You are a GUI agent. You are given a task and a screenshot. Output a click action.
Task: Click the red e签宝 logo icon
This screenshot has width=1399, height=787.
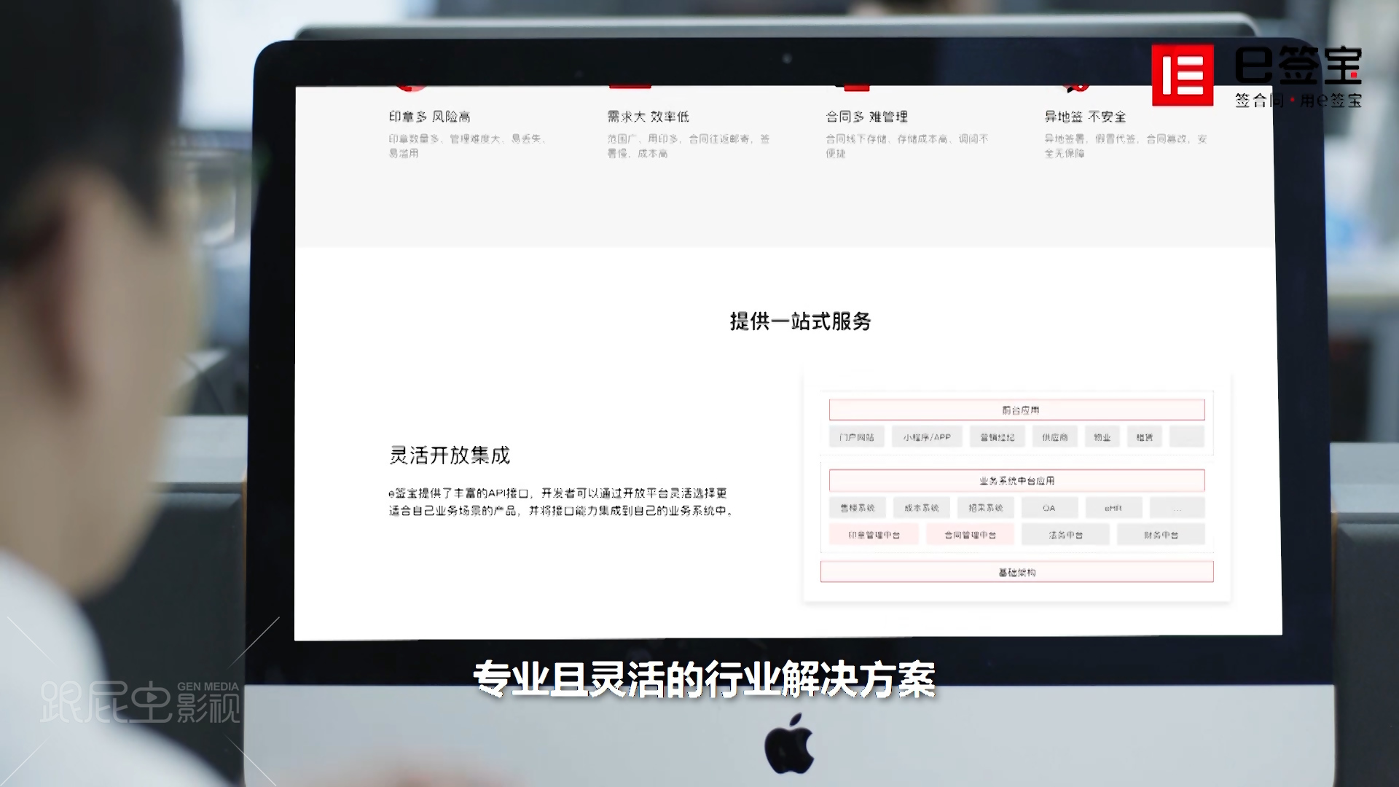1182,75
